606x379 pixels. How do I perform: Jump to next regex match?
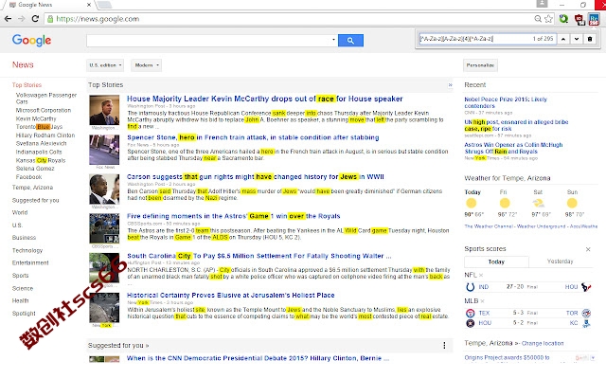(577, 39)
